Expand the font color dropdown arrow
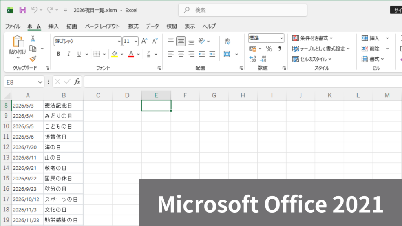This screenshot has width=402, height=226. pyautogui.click(x=138, y=54)
